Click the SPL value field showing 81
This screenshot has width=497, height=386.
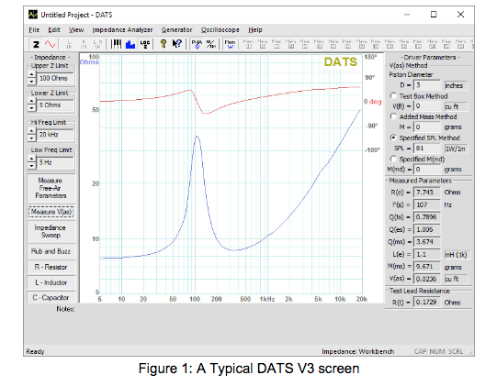click(x=426, y=148)
